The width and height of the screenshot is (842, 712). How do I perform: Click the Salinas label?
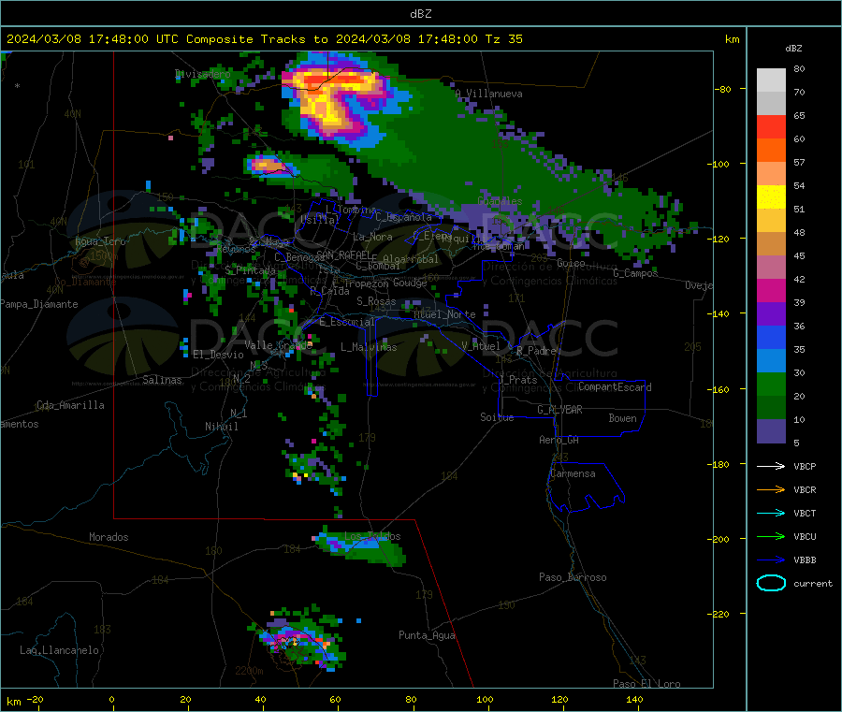[162, 380]
